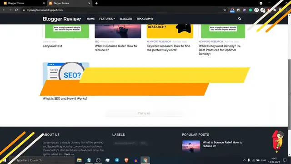Show hidden system tray icons
This screenshot has height=164, width=291.
pyautogui.click(x=244, y=160)
